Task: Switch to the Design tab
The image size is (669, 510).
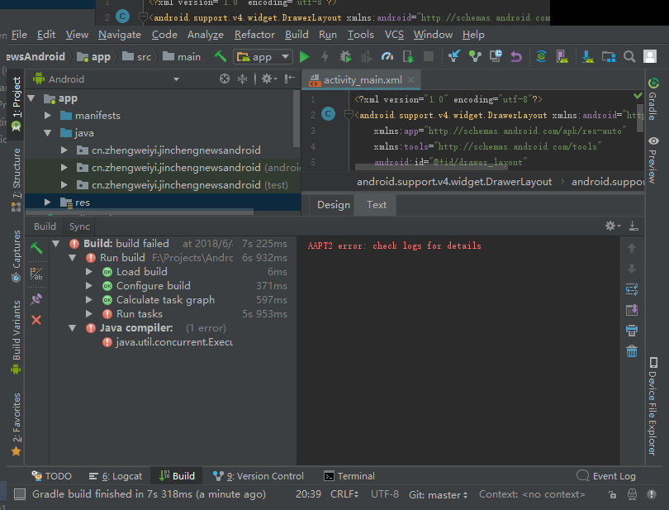Action: pos(333,205)
